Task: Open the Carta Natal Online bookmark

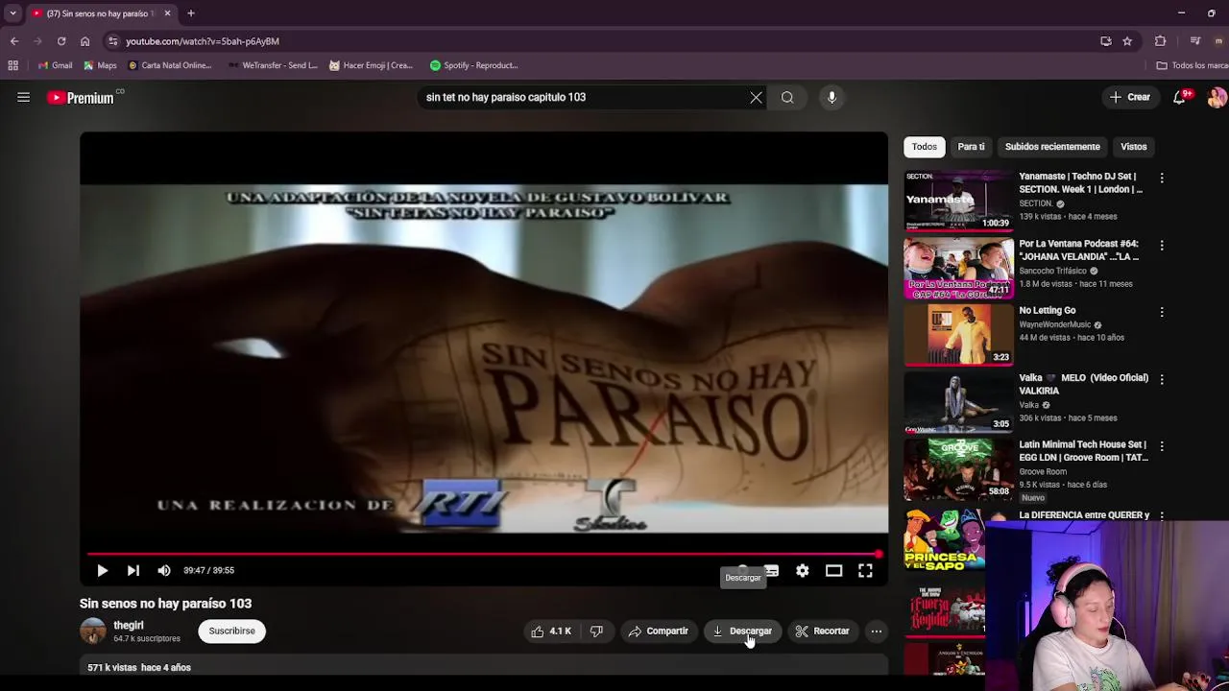Action: [x=169, y=65]
